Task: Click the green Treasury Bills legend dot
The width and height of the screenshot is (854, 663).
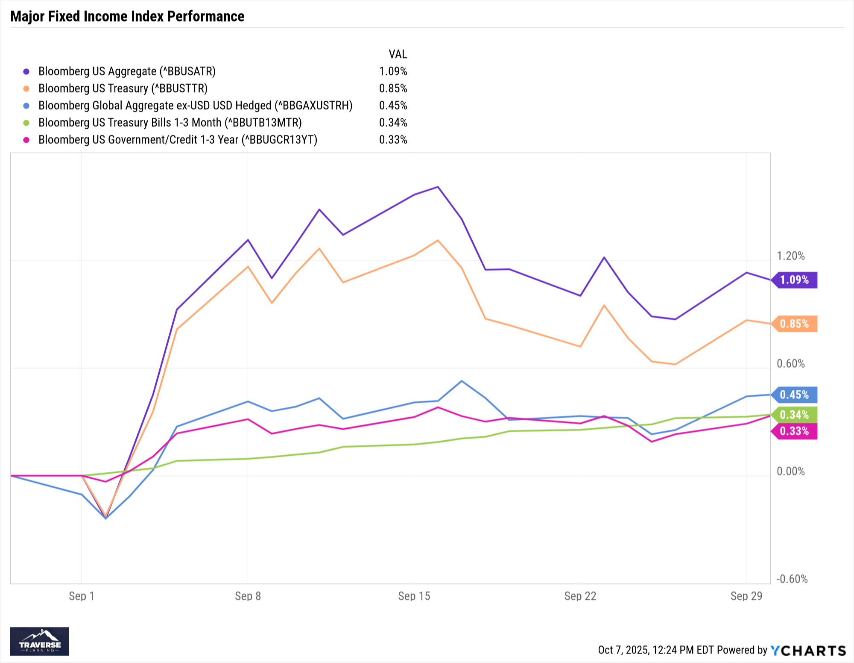Action: click(x=26, y=123)
